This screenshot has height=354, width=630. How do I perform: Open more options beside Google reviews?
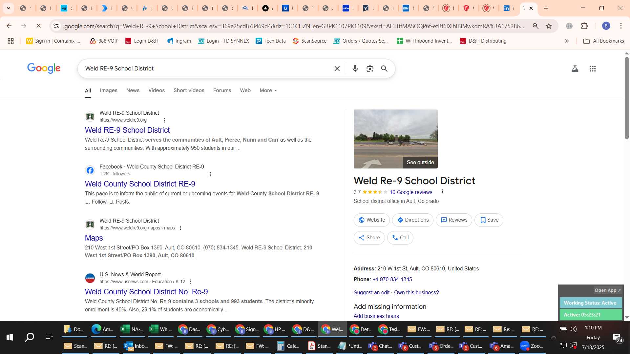click(x=442, y=192)
